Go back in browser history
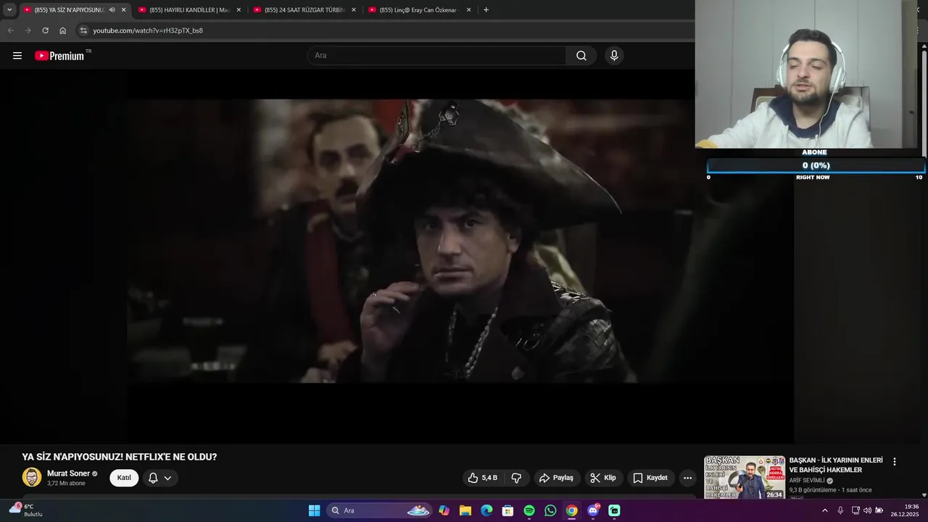Viewport: 928px width, 522px height. (x=10, y=30)
